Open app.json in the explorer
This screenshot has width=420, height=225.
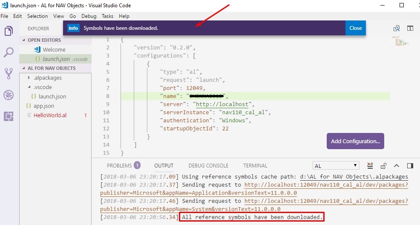click(x=55, y=106)
